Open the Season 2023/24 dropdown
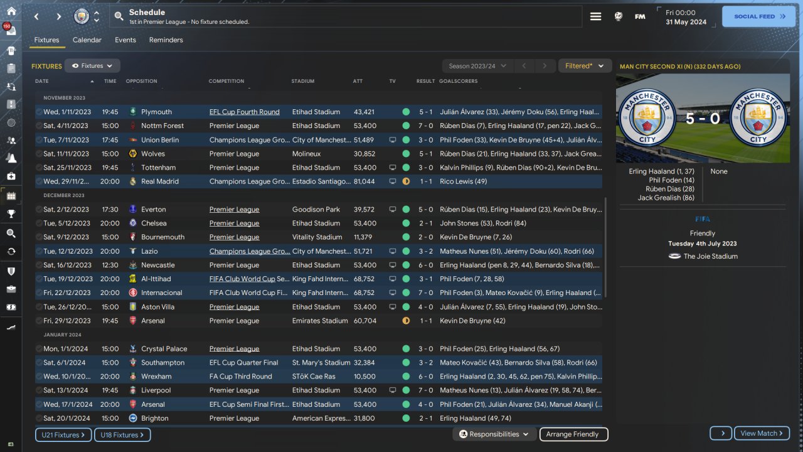The width and height of the screenshot is (803, 452). pyautogui.click(x=477, y=66)
